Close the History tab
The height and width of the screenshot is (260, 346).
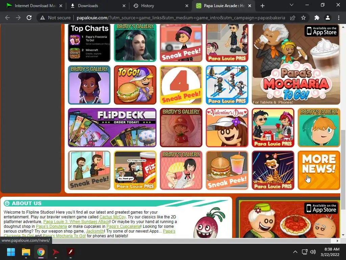pyautogui.click(x=187, y=6)
